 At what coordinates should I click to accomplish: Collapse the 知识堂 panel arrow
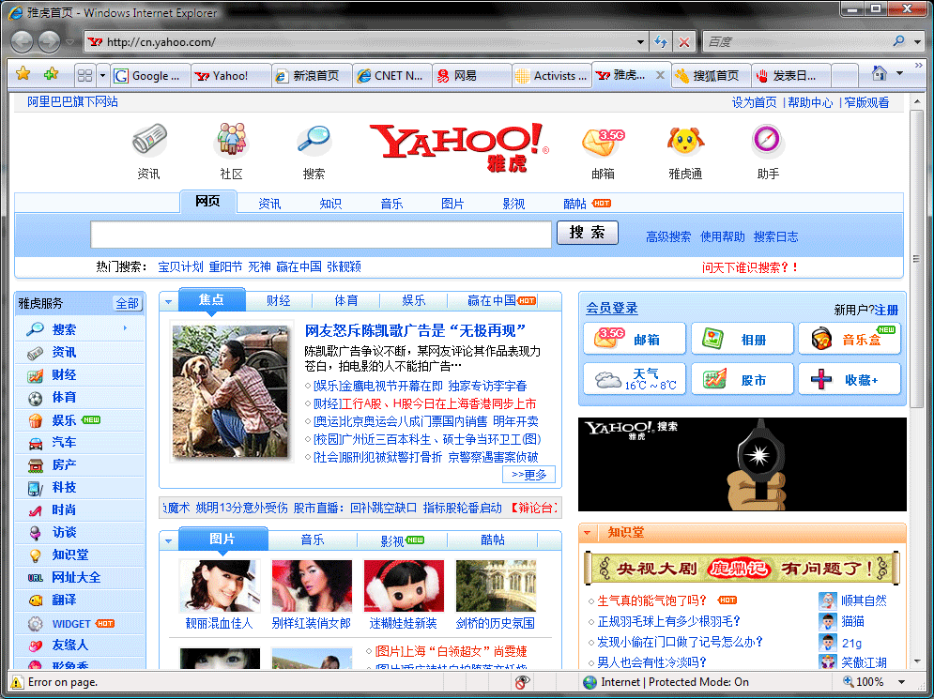588,532
